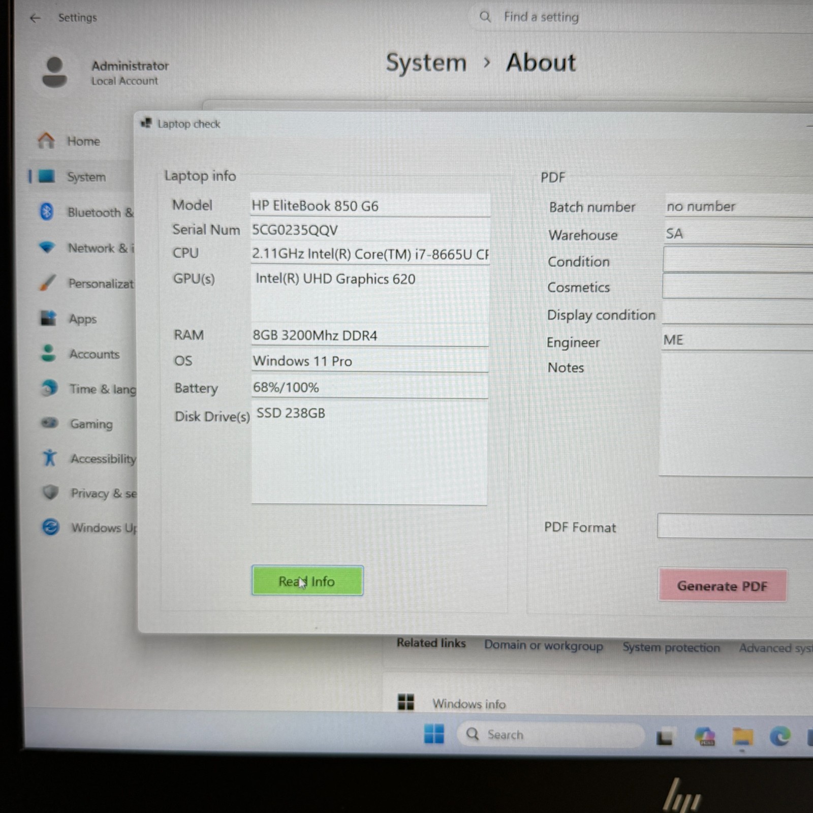Open the Advanced system settings link
Screen dimensions: 813x813
(x=776, y=648)
